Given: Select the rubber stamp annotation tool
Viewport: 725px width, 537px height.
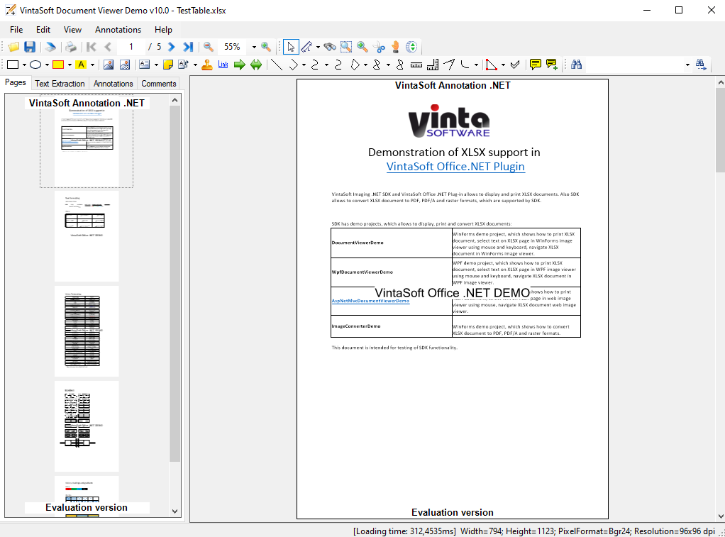Looking at the screenshot, I should [206, 65].
